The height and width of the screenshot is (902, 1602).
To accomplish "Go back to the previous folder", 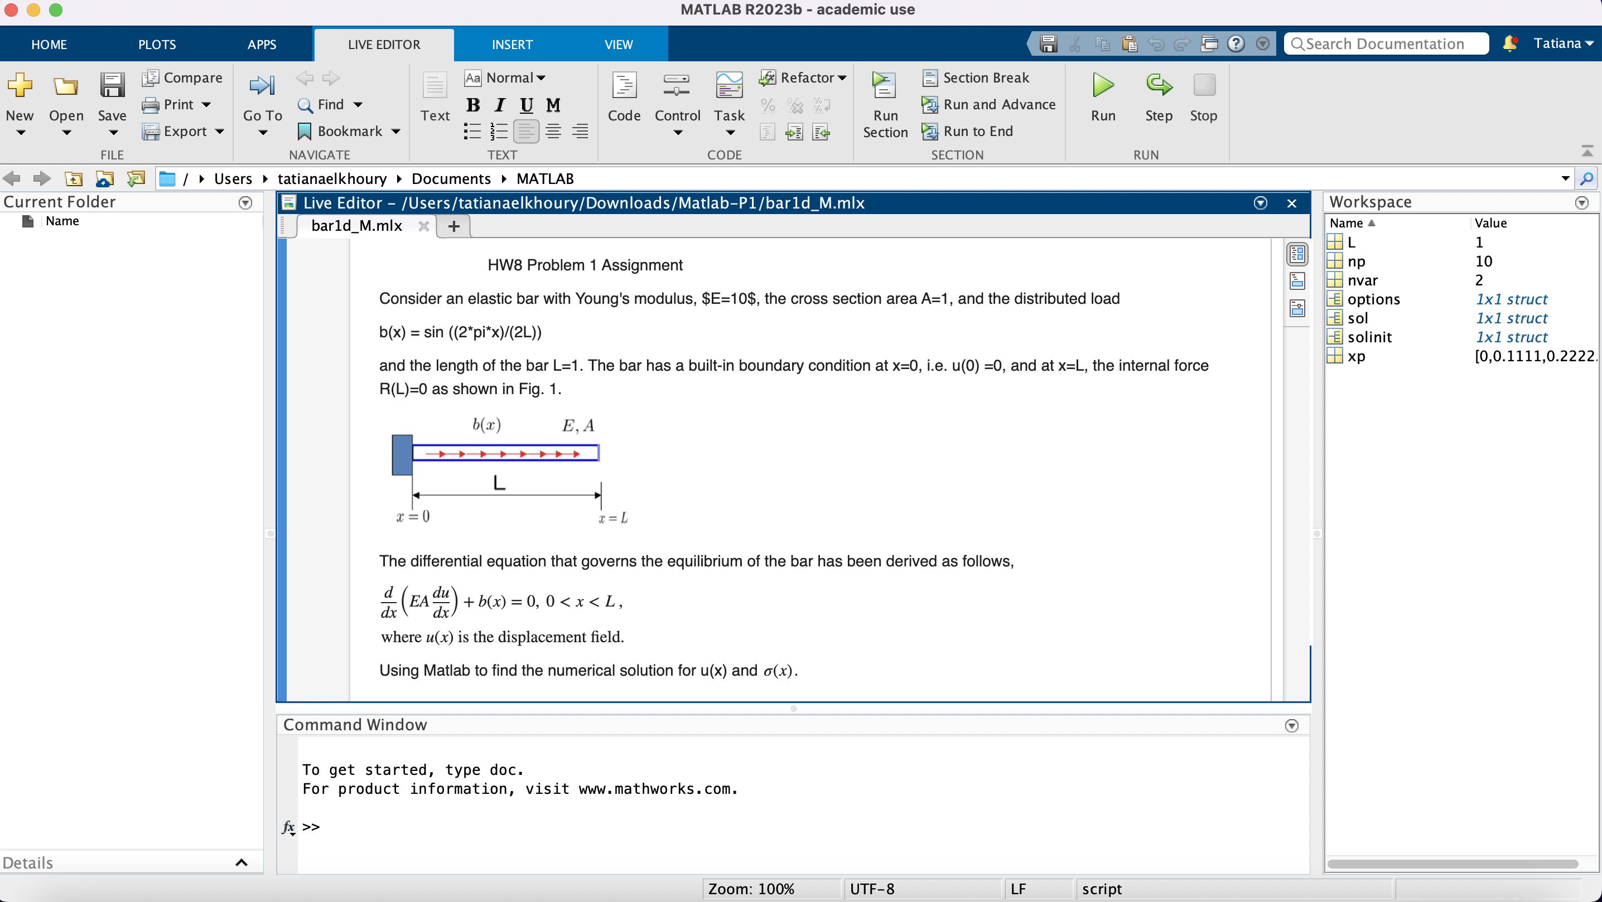I will (x=12, y=179).
